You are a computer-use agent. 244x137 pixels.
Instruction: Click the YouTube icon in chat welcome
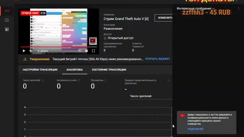182,115
